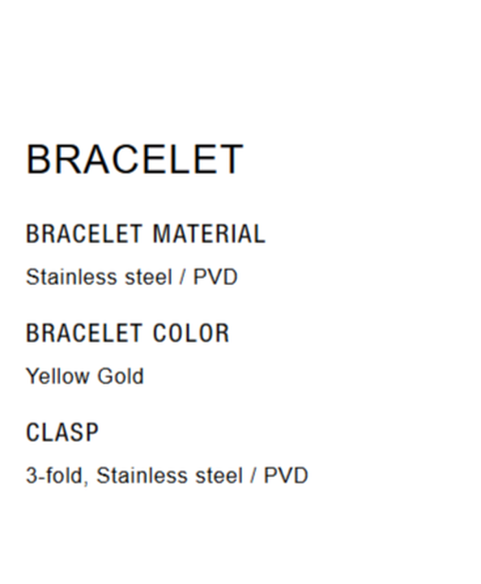481x584 pixels.
Task: Click the word steel under Bracelet Material
Action: (148, 277)
